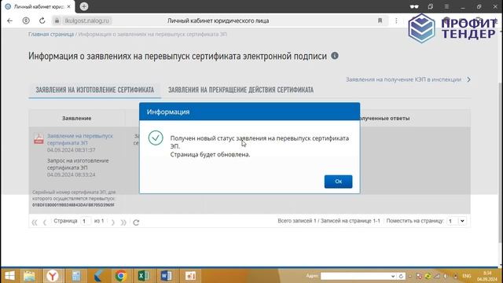Open the bookmarks panel icon in title bar

[431, 6]
